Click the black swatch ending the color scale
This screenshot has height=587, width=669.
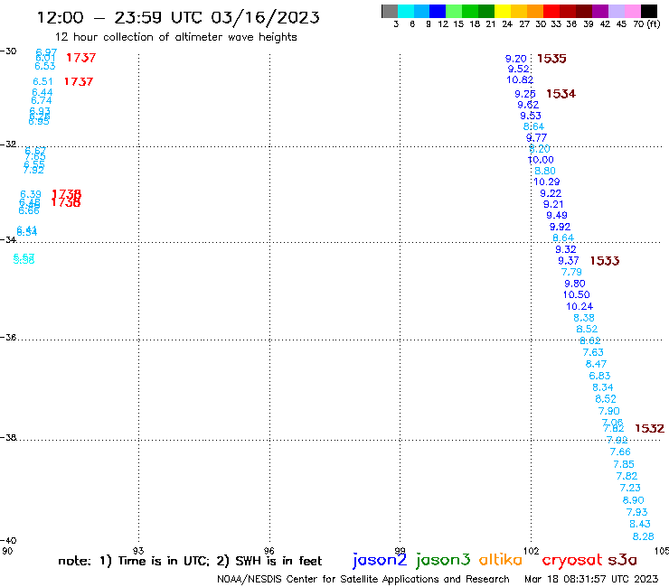coord(649,11)
